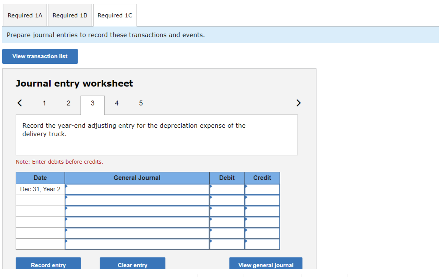Click Credit field in third row

pyautogui.click(x=262, y=211)
